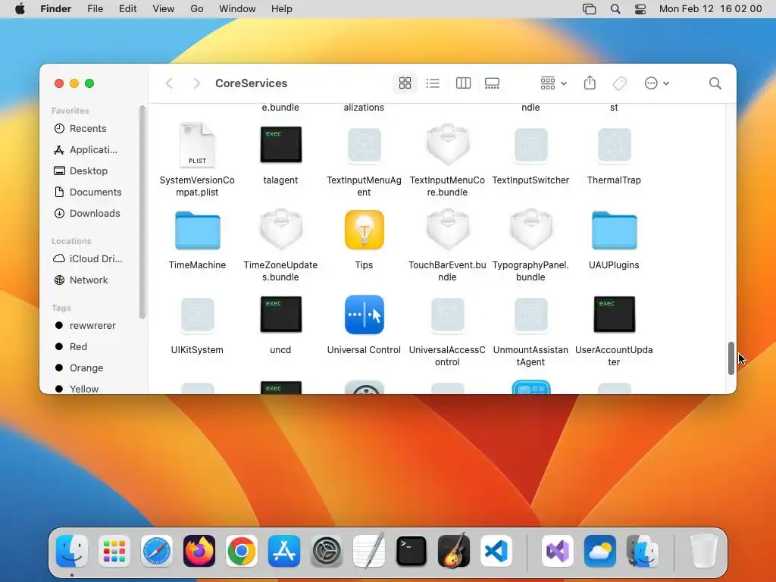Select the talagent exec icon
Viewport: 776px width, 582px height.
click(x=280, y=145)
